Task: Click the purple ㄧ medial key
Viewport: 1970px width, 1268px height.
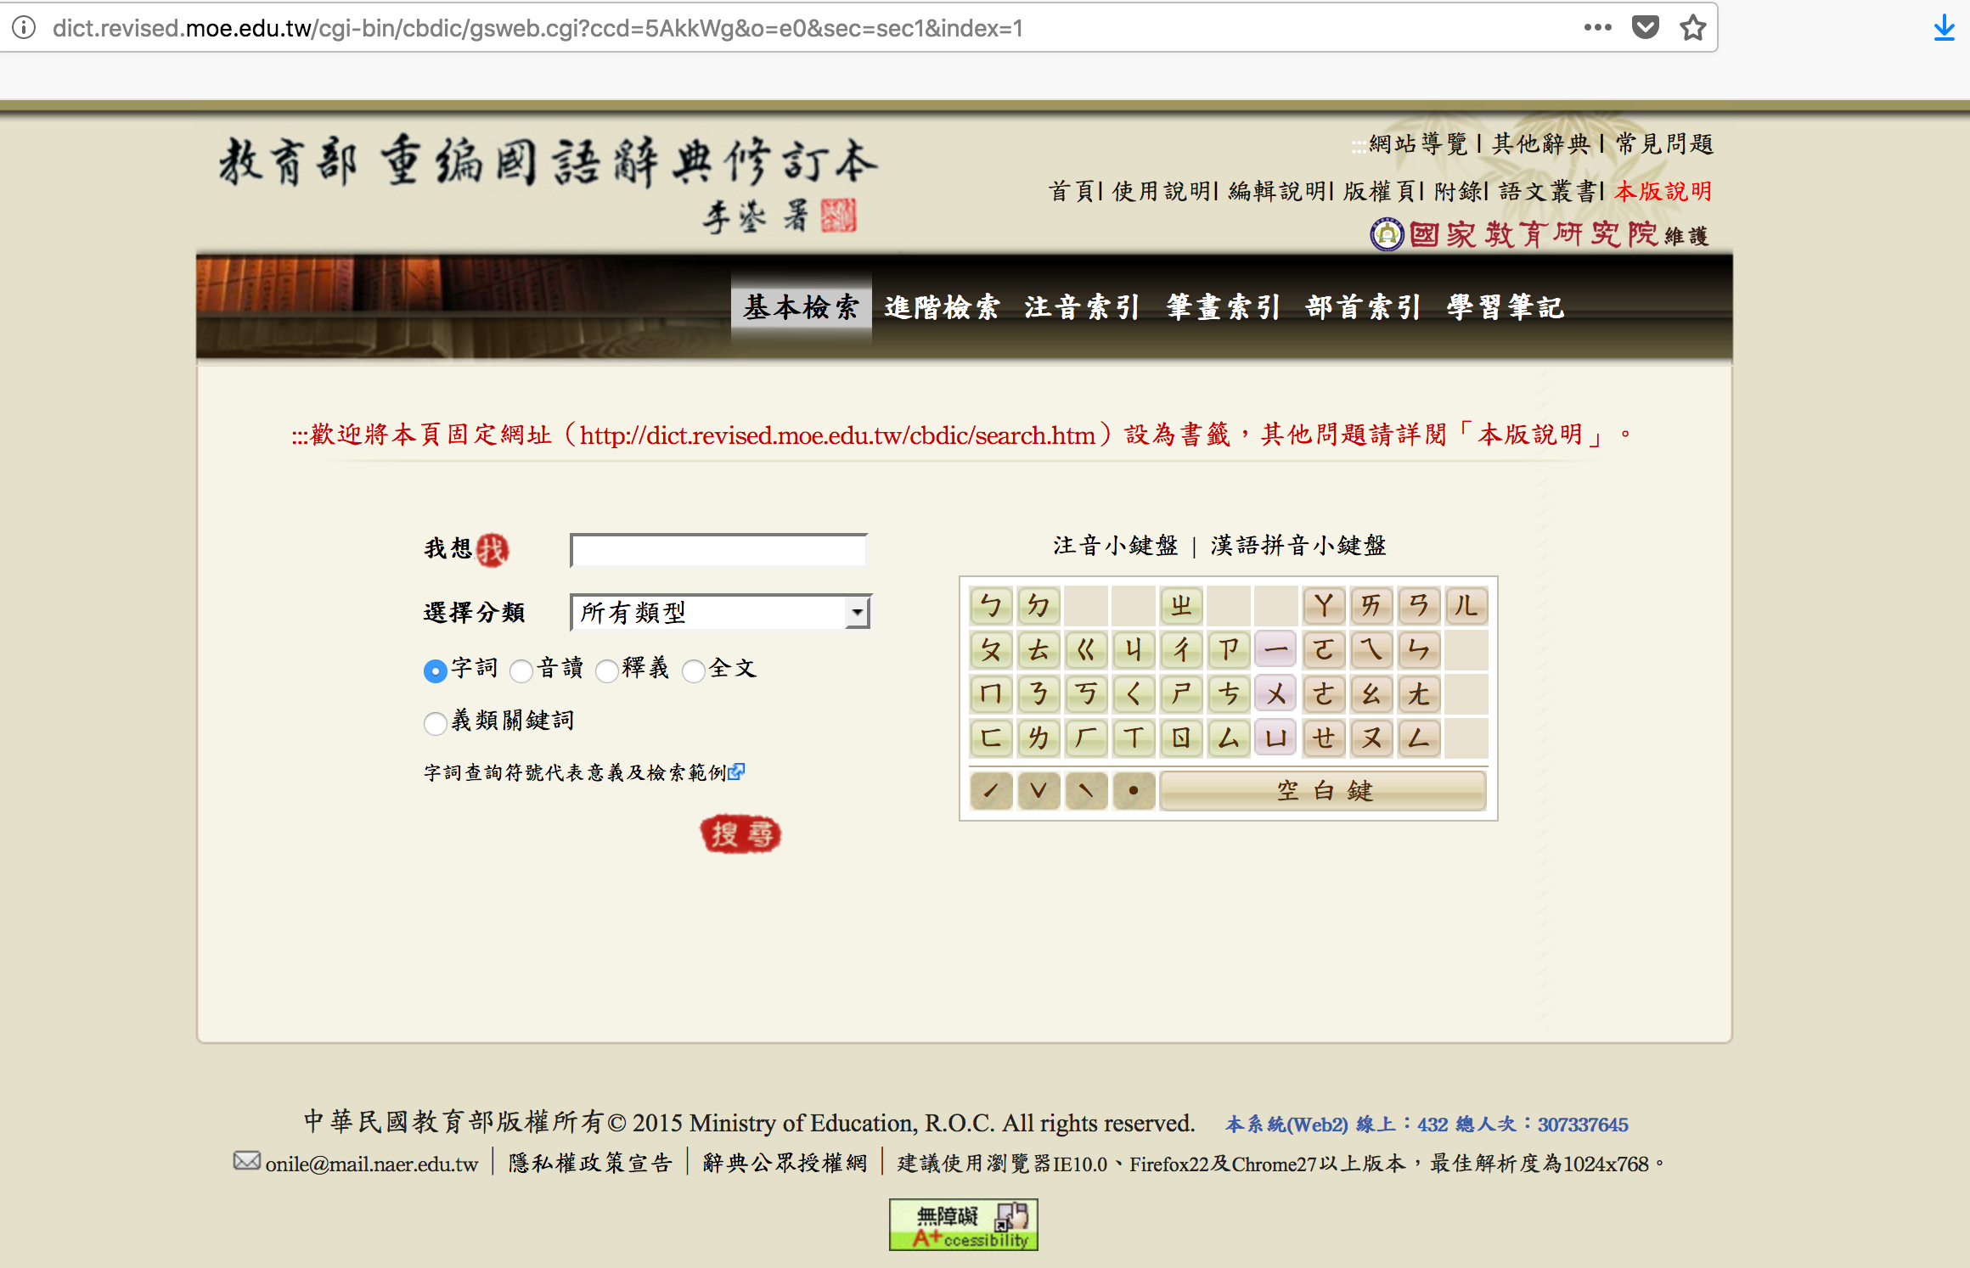Action: [x=1276, y=650]
